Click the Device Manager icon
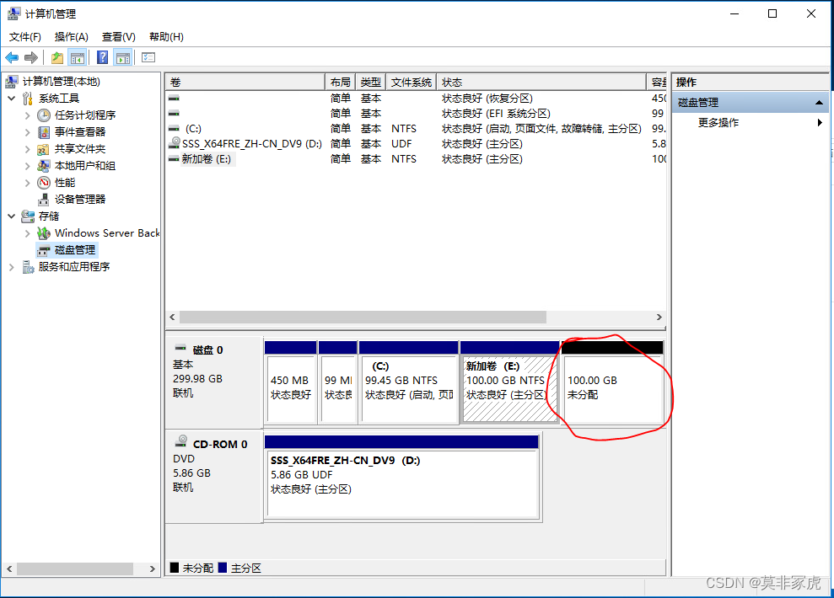 (44, 200)
